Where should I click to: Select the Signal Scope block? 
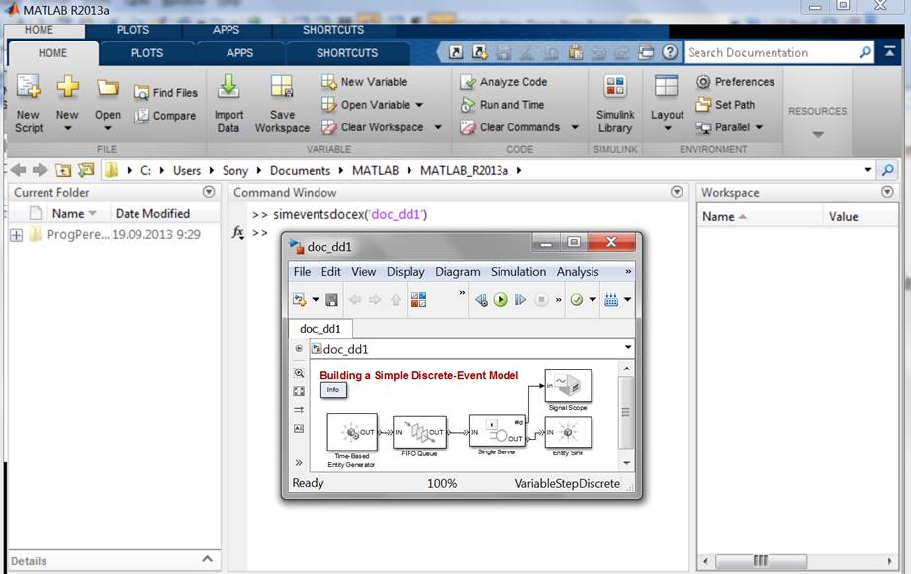[x=568, y=385]
